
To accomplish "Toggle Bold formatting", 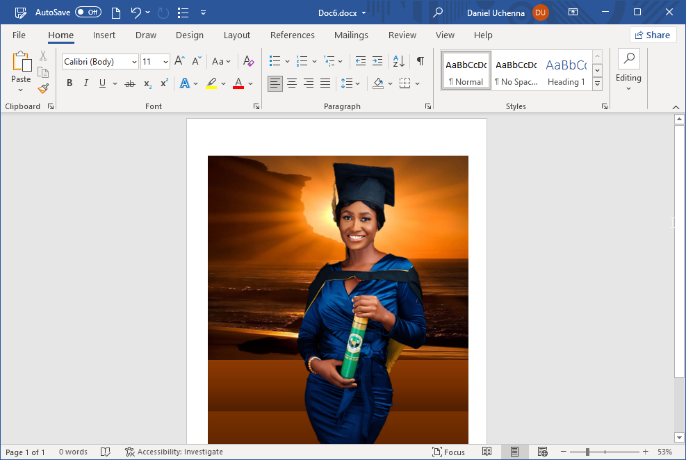I will [70, 83].
